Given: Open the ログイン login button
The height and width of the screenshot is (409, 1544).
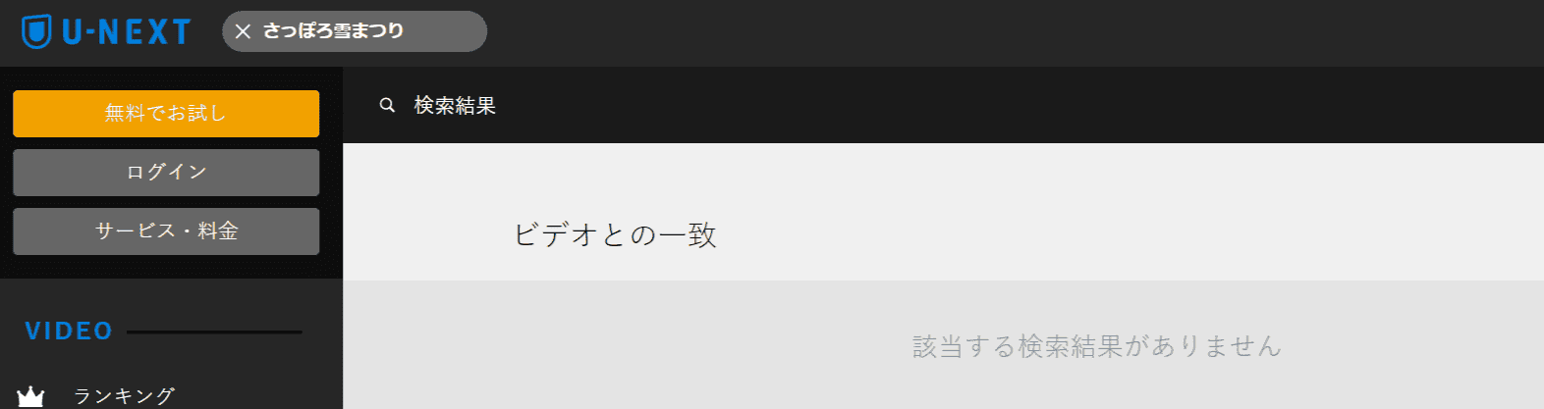Looking at the screenshot, I should tap(166, 172).
